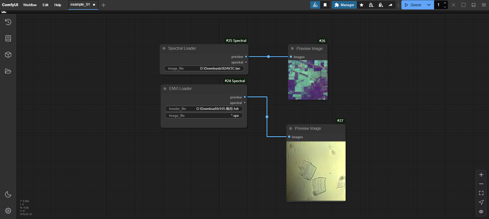This screenshot has width=489, height=219.
Task: Open the Workflow menu
Action: [30, 5]
